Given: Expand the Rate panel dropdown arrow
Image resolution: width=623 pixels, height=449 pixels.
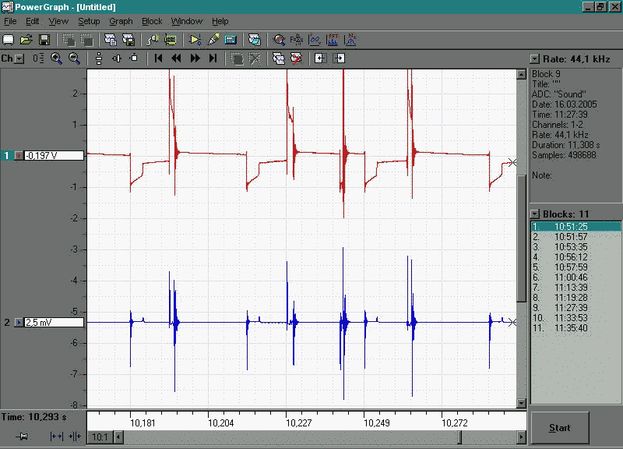Looking at the screenshot, I should click(x=535, y=59).
